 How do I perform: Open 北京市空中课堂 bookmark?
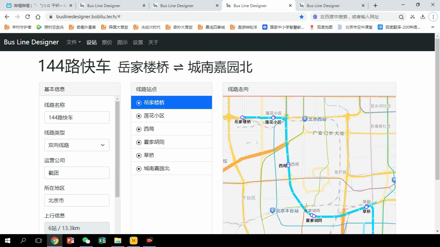355,27
